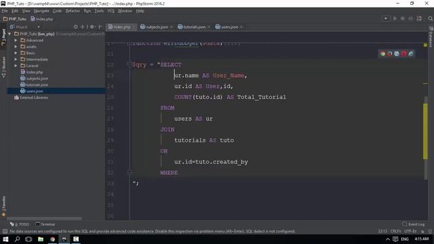Select tutorials.json in project tree
434x244 pixels.
[x=37, y=85]
